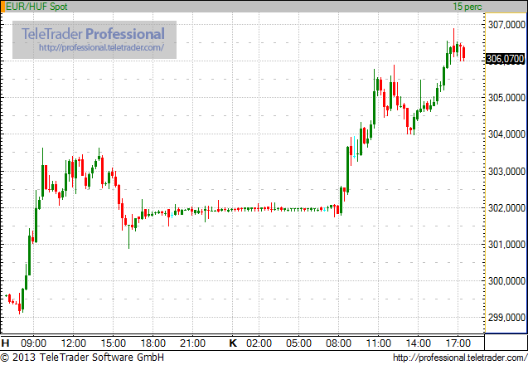This screenshot has width=528, height=365.
Task: Click the 05:00 time axis label
Action: (298, 343)
